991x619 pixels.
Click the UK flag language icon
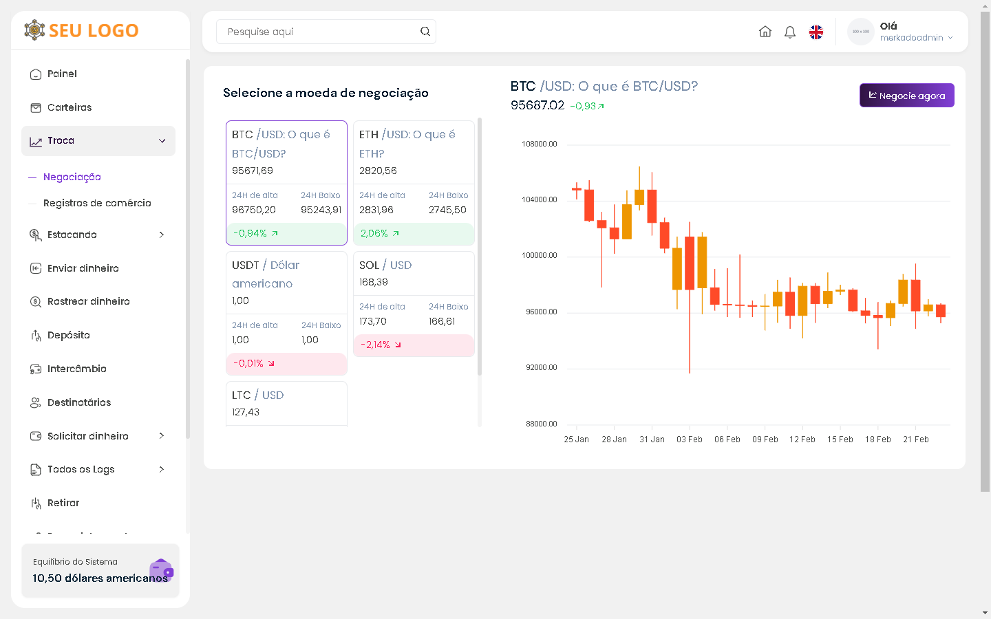pos(816,32)
